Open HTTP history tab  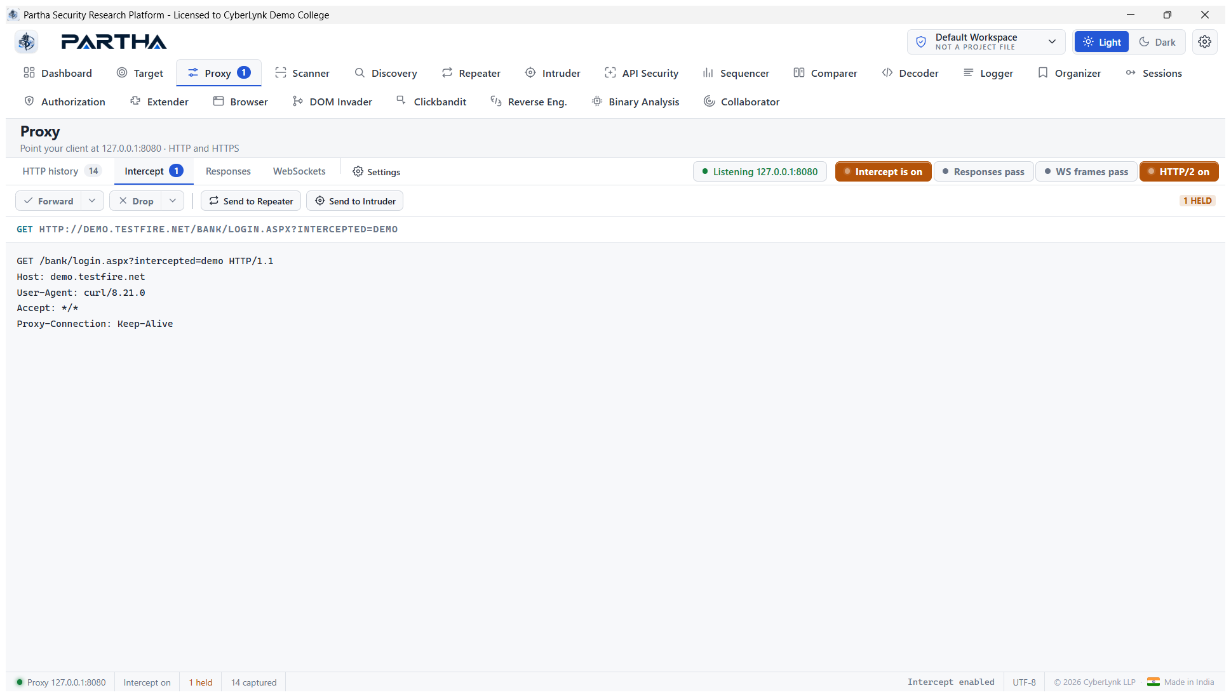[x=61, y=171]
